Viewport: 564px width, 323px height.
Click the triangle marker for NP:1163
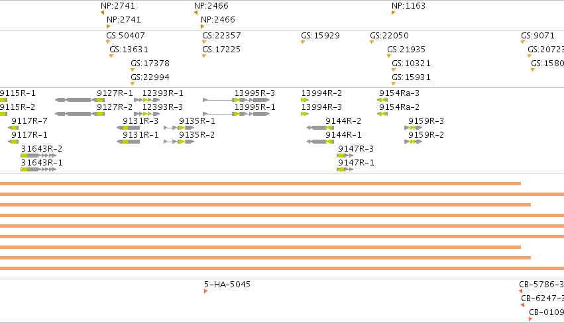pos(393,13)
